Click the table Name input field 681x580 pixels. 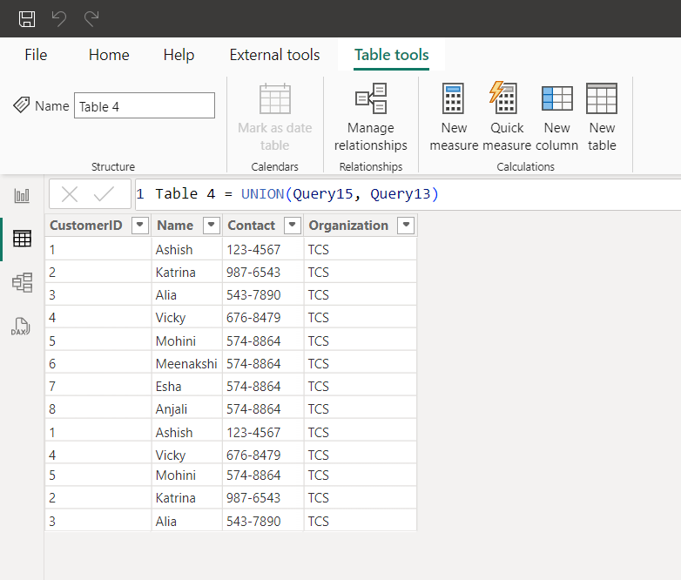[144, 106]
